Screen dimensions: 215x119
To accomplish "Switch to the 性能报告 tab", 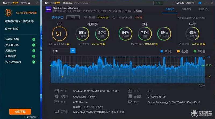I will 170,9.
